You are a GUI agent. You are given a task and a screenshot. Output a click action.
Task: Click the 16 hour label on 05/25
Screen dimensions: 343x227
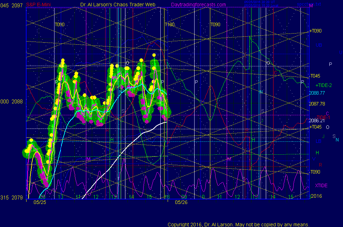coord(167,197)
